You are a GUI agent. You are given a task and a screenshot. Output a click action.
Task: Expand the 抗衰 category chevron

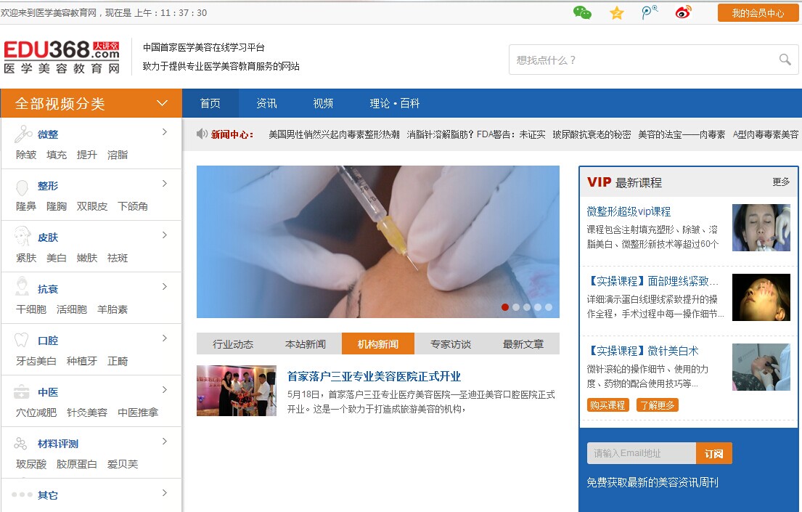click(165, 287)
